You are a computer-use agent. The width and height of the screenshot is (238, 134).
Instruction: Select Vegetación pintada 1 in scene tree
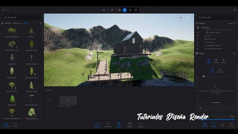tap(215, 45)
